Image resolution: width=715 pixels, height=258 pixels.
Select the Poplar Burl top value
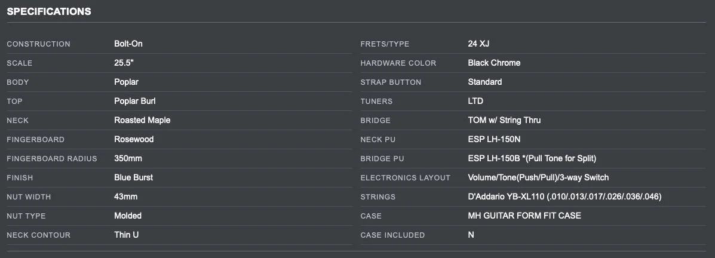click(134, 101)
